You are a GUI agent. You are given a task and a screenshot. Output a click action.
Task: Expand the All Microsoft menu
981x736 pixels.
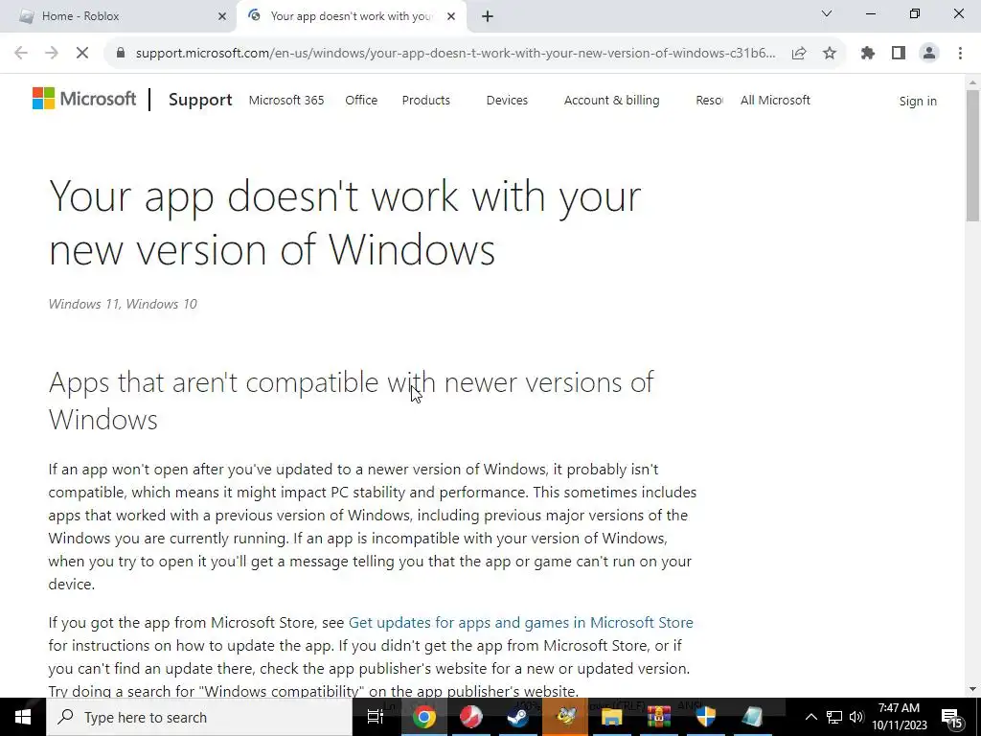point(775,100)
